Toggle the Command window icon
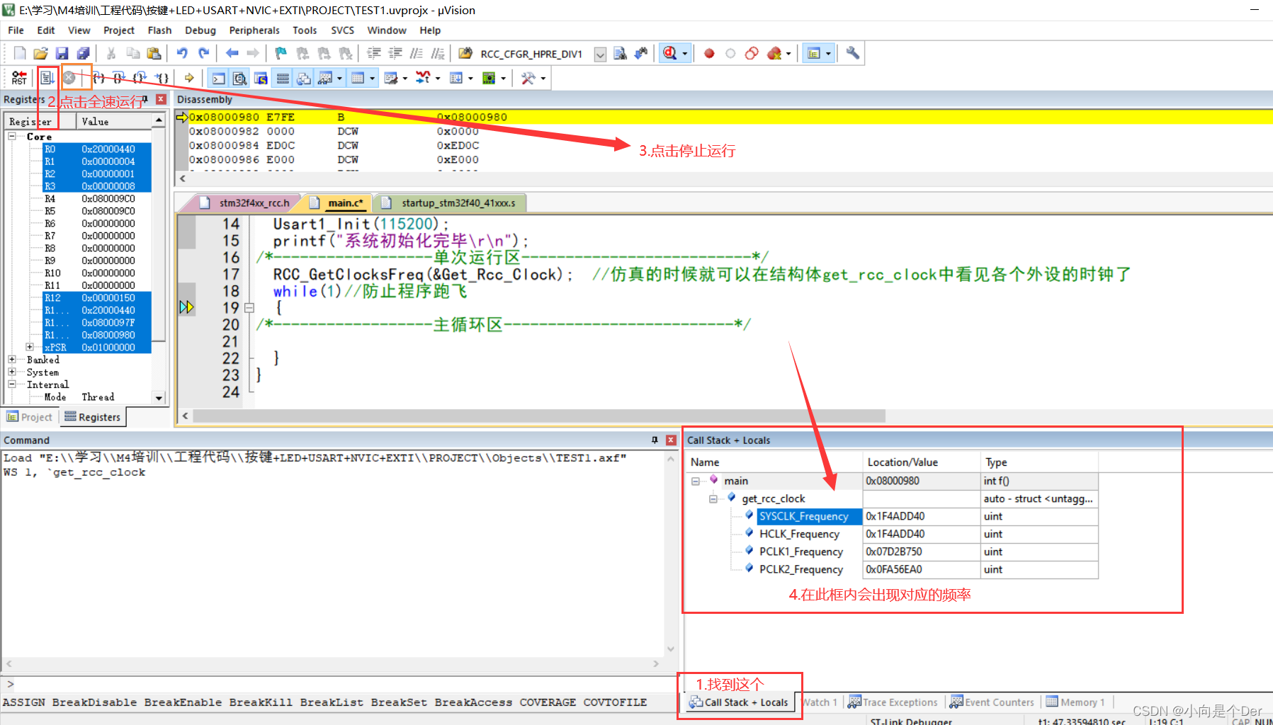1273x725 pixels. [x=219, y=78]
